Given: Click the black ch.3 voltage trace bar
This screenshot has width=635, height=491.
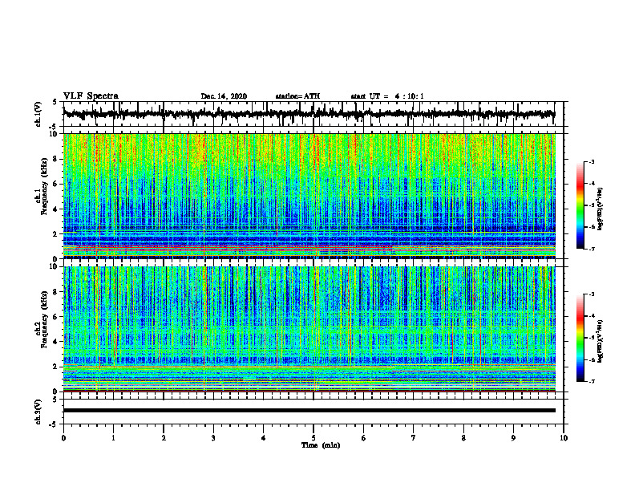Looking at the screenshot, I should point(309,411).
